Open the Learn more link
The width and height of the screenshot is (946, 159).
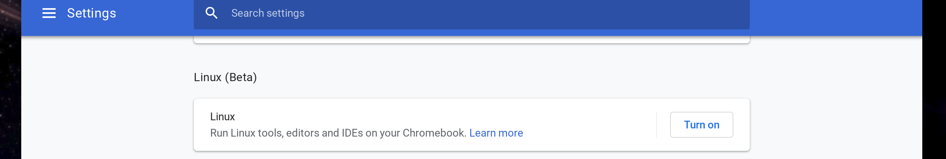496,133
